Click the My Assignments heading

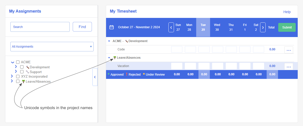coord(25,11)
